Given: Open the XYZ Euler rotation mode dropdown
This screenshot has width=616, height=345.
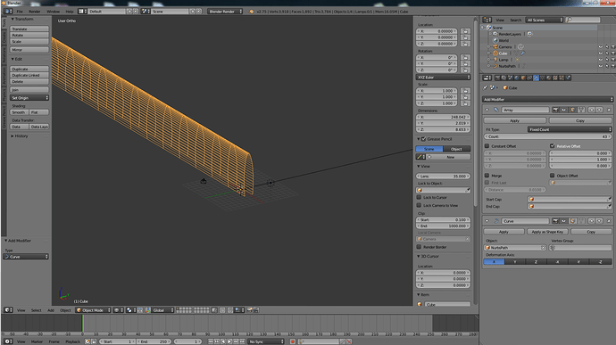Looking at the screenshot, I should 443,78.
